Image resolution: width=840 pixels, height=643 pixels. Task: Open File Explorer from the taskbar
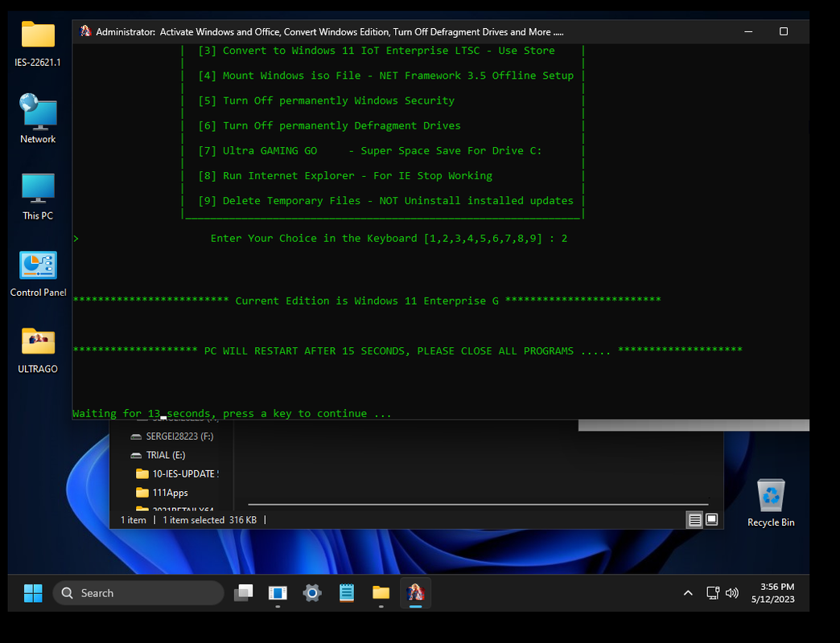pos(381,592)
